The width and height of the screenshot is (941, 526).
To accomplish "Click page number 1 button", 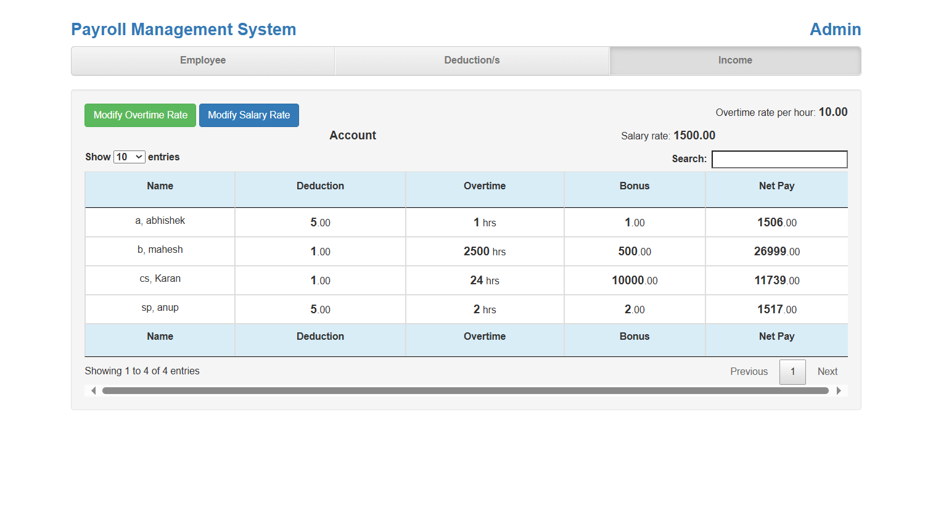I will click(x=792, y=371).
